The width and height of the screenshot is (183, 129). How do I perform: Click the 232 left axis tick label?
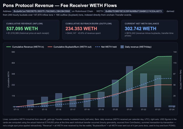tap(13, 85)
